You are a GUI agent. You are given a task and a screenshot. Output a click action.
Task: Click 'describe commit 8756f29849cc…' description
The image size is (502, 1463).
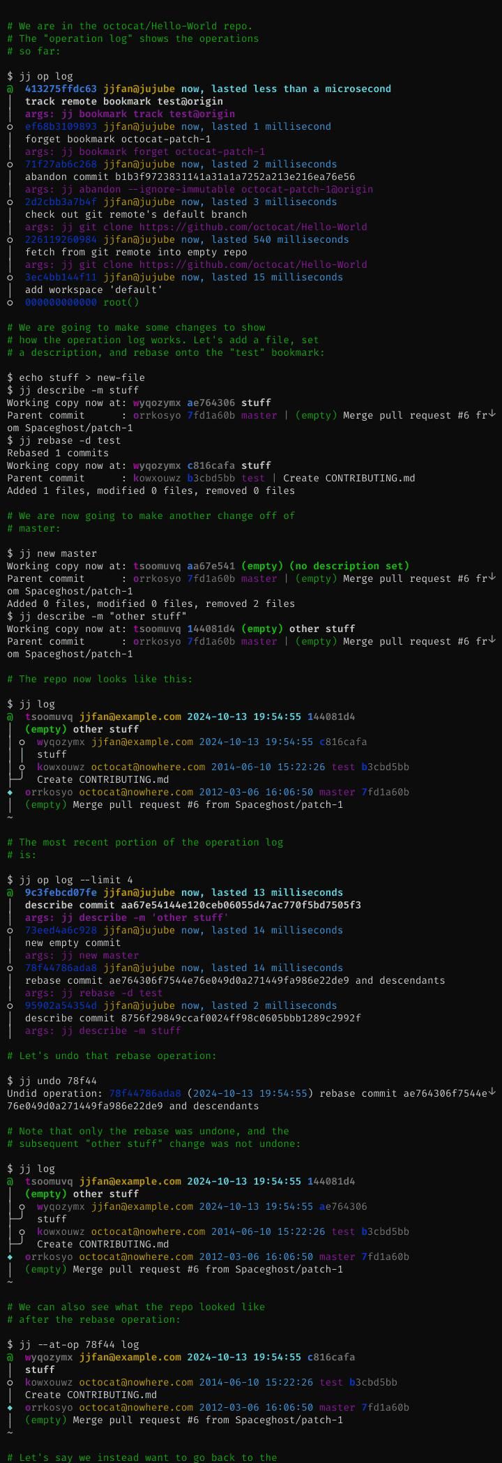(192, 1018)
